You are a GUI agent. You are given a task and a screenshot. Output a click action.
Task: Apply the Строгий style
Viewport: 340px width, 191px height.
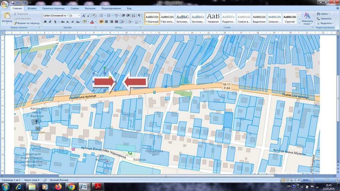(290, 18)
